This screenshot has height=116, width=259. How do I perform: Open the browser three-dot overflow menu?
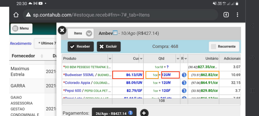[x=237, y=15]
